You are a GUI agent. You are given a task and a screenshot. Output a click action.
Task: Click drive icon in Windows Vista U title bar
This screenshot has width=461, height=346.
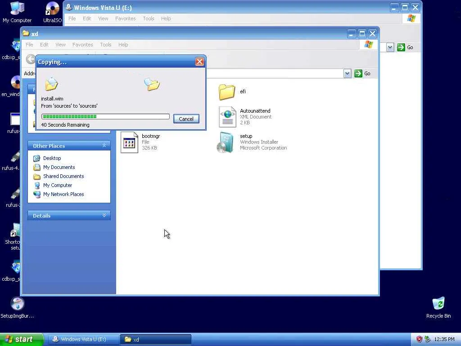click(69, 7)
